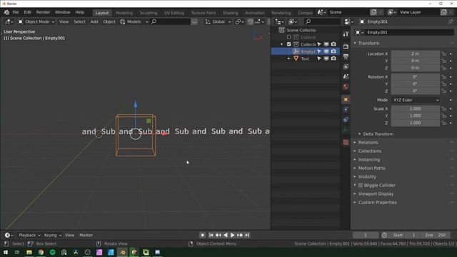
Task: Play the animation forward
Action: pyautogui.click(x=233, y=235)
